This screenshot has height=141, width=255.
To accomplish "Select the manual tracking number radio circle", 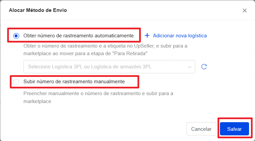I will tap(16, 82).
